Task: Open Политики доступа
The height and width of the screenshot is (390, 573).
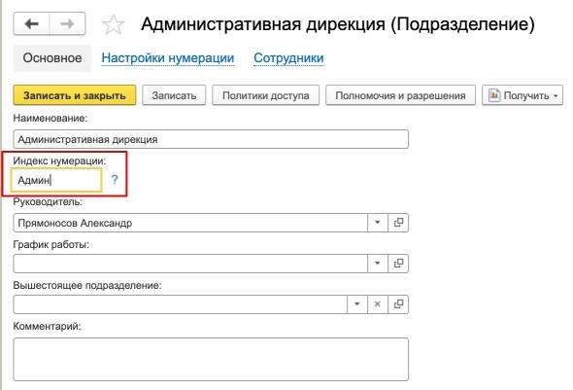Action: [x=266, y=95]
